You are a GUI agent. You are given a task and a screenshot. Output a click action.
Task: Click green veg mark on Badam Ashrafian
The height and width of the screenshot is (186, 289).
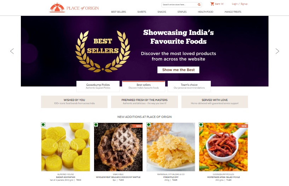point(43,125)
